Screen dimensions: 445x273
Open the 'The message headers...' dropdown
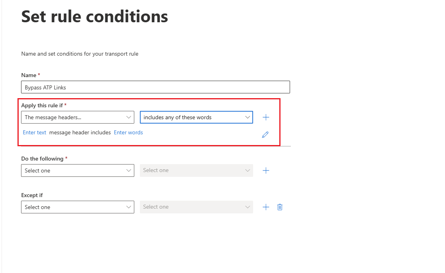click(x=77, y=117)
